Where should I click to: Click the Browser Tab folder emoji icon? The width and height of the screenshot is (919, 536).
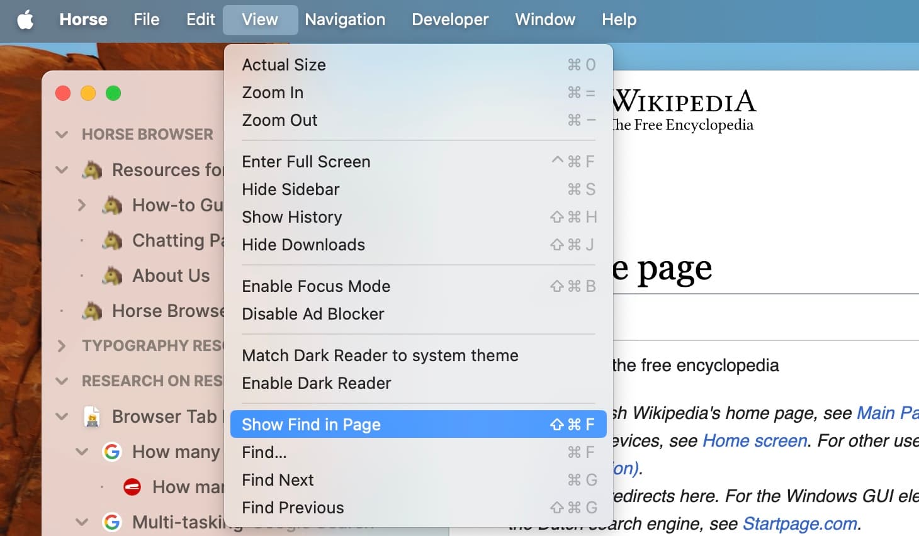tap(93, 416)
